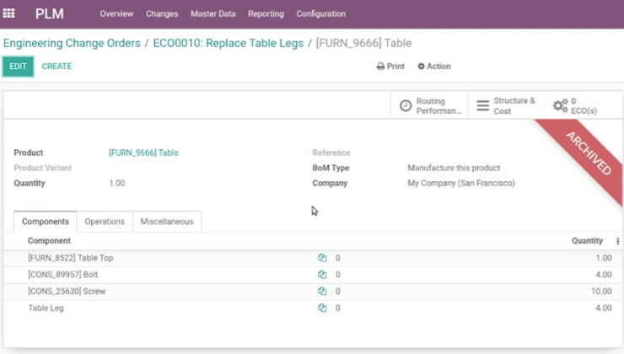Open the Print dropdown
Viewport: 624px width, 354px height.
(390, 67)
